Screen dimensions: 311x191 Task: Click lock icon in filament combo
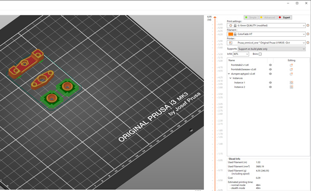(235, 34)
